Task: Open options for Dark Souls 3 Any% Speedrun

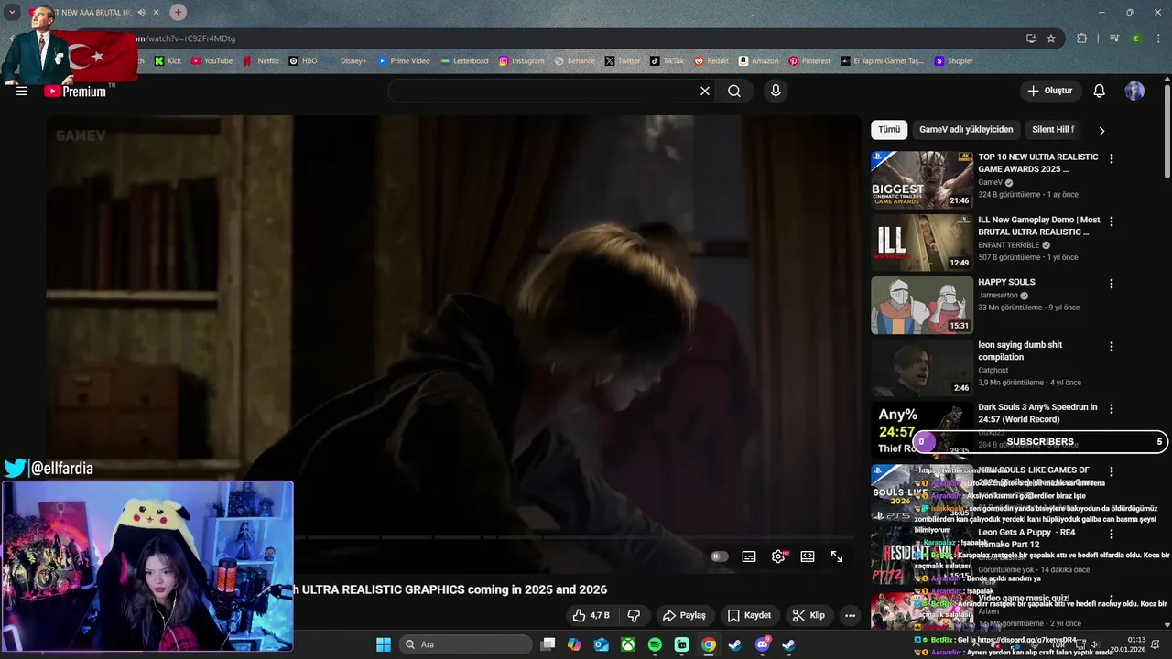Action: coord(1112,409)
